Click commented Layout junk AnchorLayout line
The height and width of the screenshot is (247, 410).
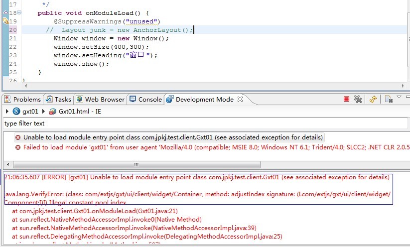tap(120, 30)
